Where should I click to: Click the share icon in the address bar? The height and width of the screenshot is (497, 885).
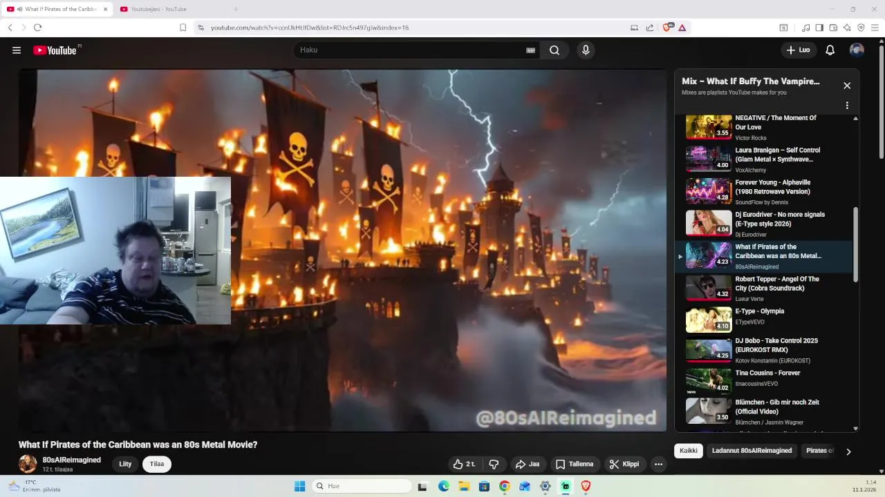(x=650, y=28)
